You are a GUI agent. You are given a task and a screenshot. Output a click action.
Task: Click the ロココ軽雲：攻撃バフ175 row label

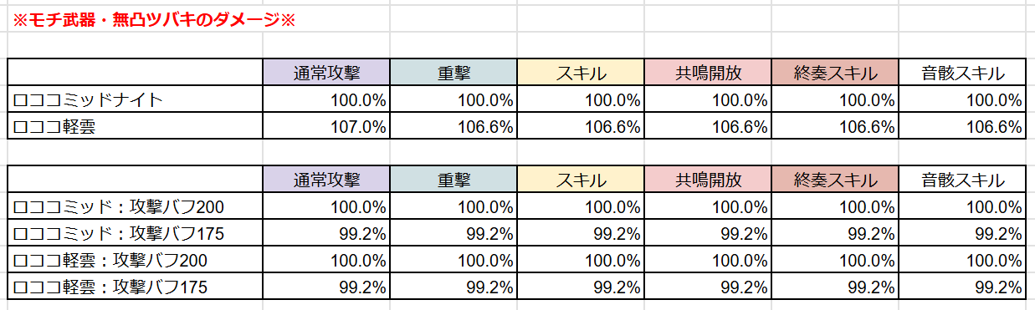click(135, 287)
